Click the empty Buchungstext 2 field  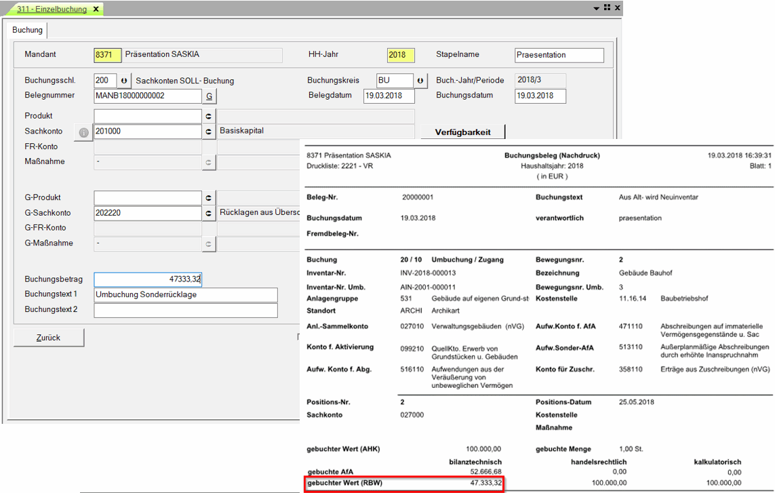point(185,311)
